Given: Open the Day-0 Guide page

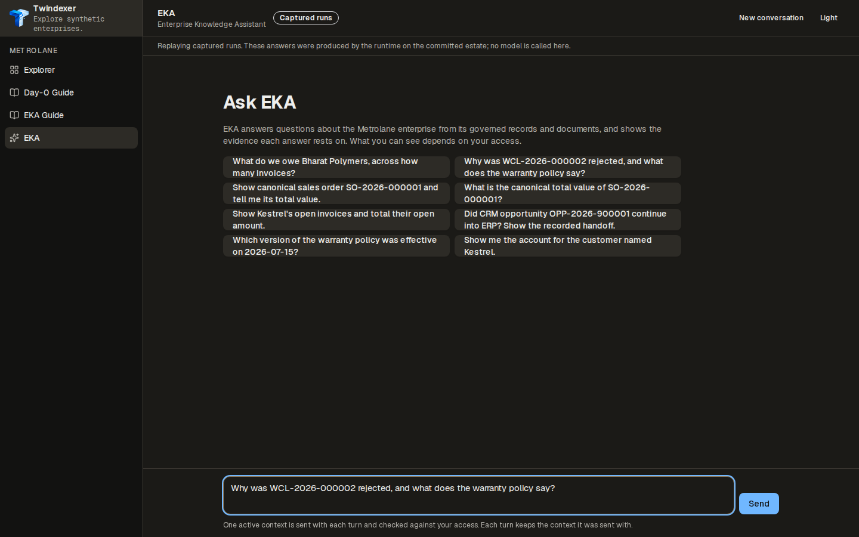Looking at the screenshot, I should [71, 92].
